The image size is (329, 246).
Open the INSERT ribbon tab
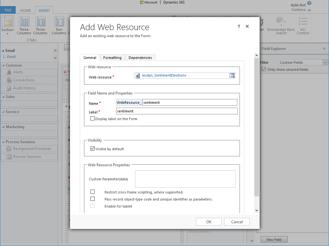click(44, 11)
